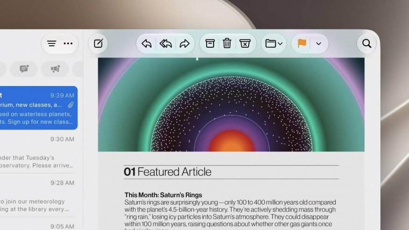Reply to the selected email
The image size is (409, 230).
pos(147,43)
